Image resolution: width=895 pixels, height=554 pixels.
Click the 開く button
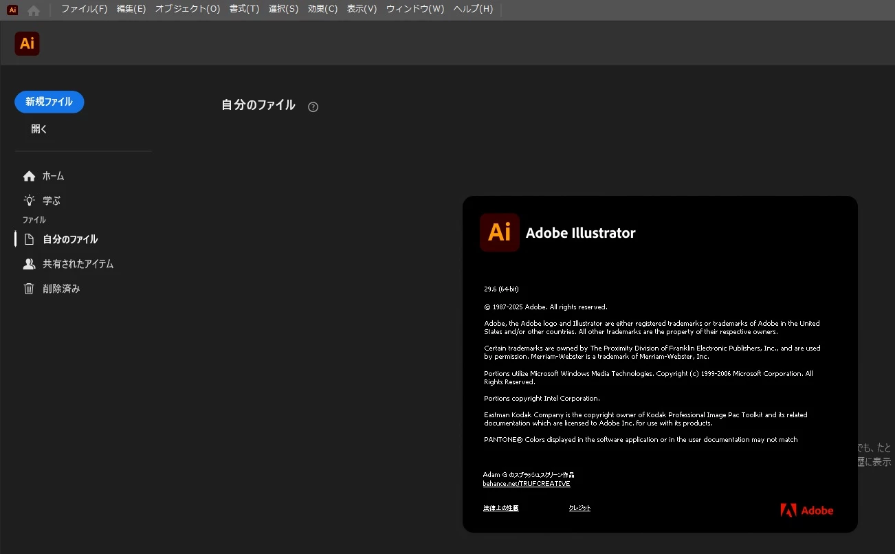39,129
